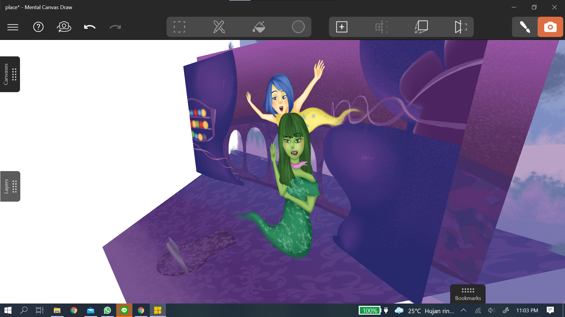
Task: Minimize the Mental Canvas Draw window
Action: [514, 7]
